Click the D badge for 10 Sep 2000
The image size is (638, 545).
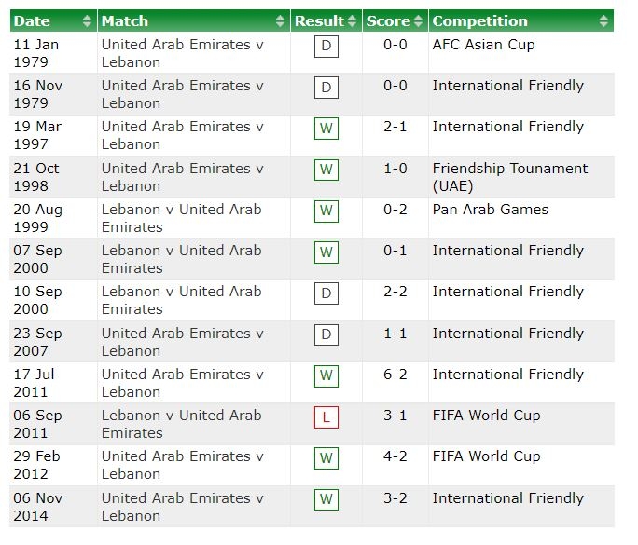coord(326,293)
